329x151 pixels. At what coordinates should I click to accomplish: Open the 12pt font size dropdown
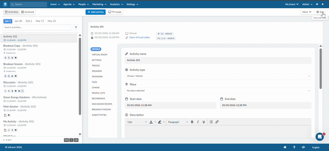point(137,122)
